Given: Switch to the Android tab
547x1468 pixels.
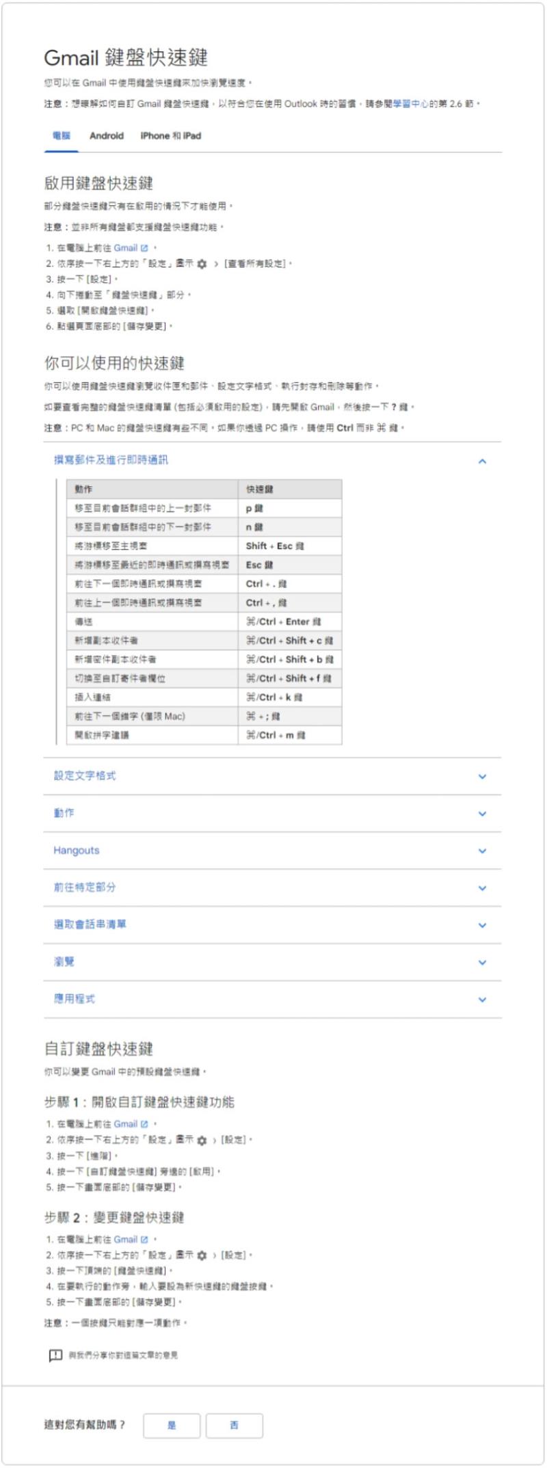Looking at the screenshot, I should tap(107, 135).
